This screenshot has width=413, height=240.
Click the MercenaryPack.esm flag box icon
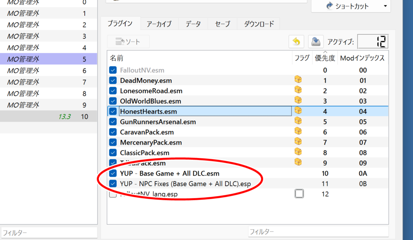click(x=298, y=142)
